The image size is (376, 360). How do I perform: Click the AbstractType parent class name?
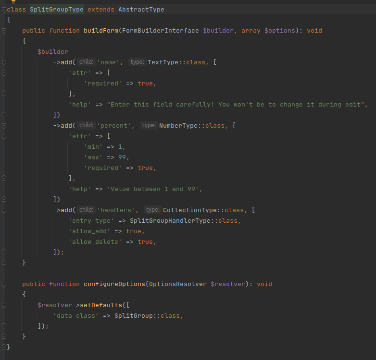point(141,10)
